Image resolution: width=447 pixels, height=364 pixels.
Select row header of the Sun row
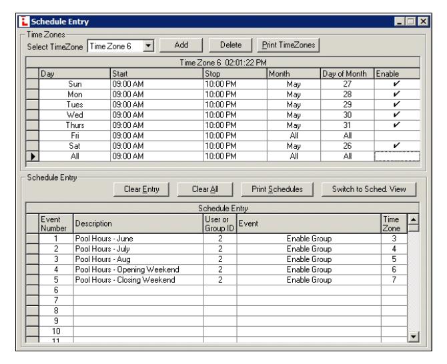pyautogui.click(x=33, y=84)
